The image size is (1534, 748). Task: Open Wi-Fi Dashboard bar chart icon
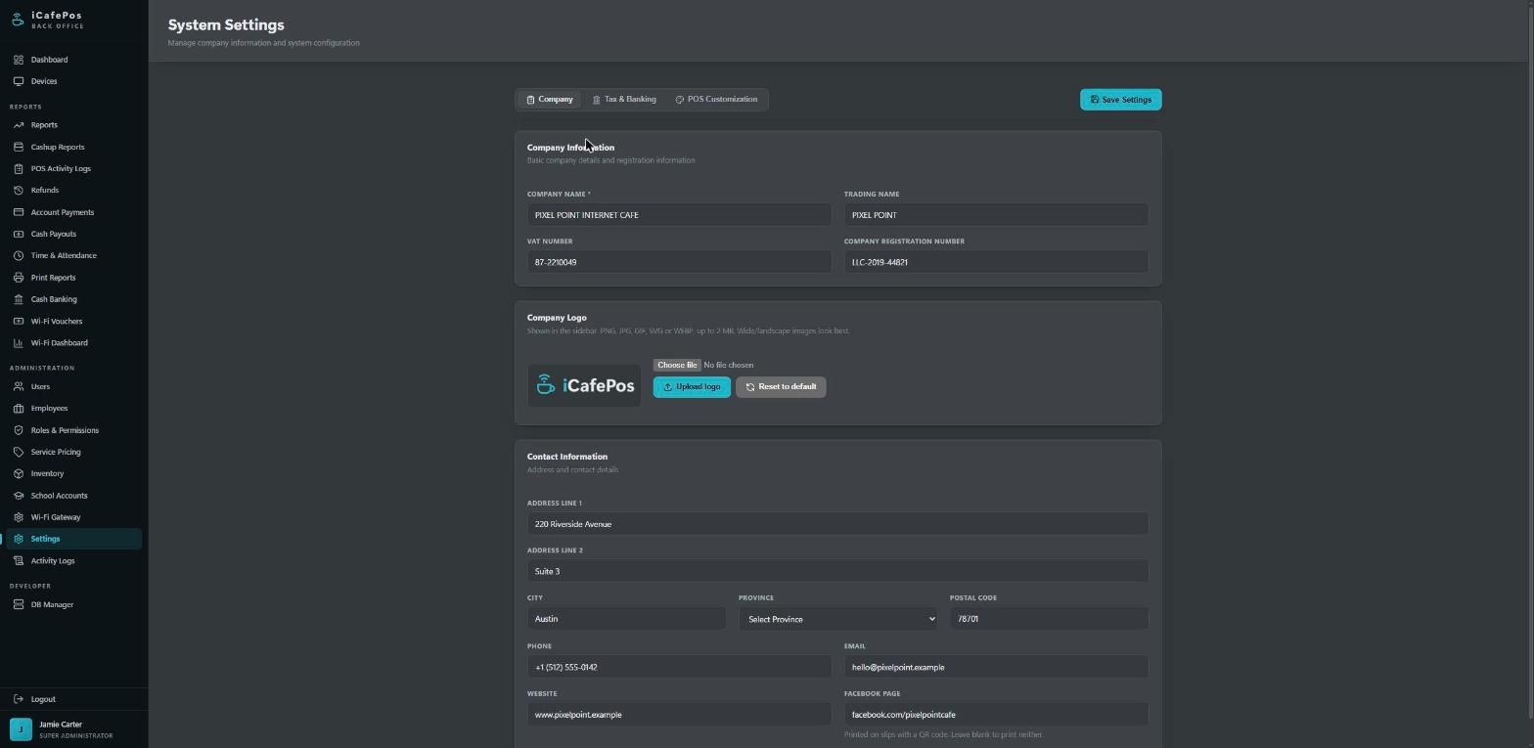click(19, 342)
